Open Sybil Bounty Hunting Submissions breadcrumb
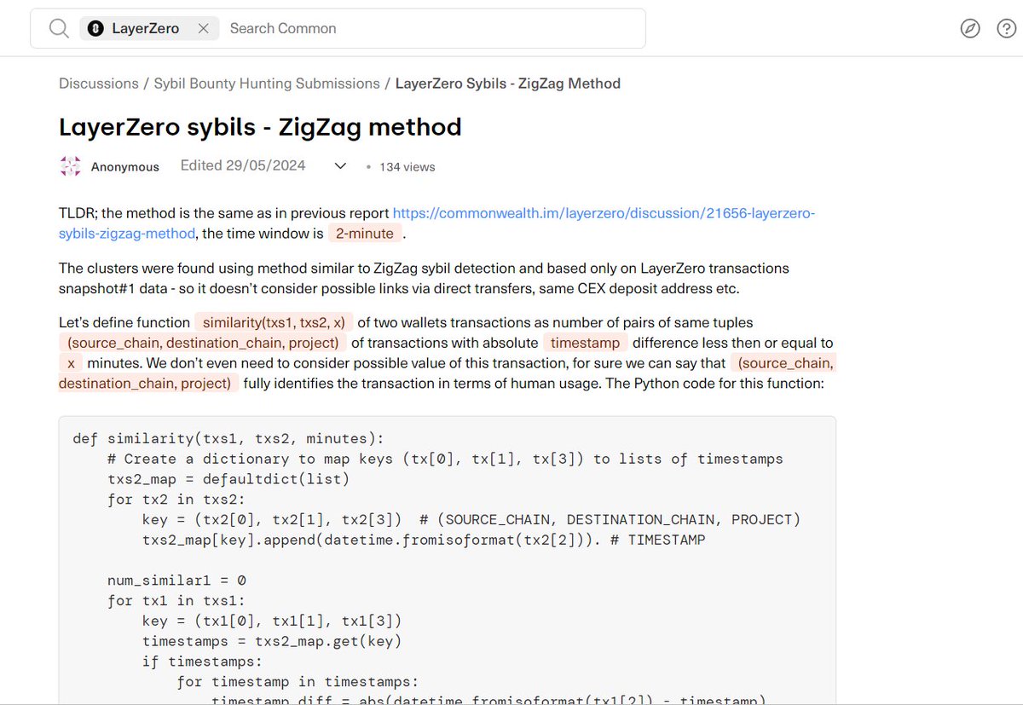1023x705 pixels. point(267,84)
